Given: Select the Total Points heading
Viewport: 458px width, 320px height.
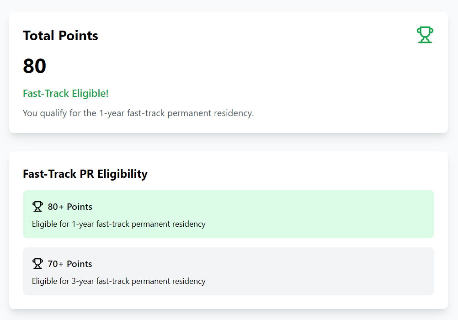Looking at the screenshot, I should click(x=60, y=36).
